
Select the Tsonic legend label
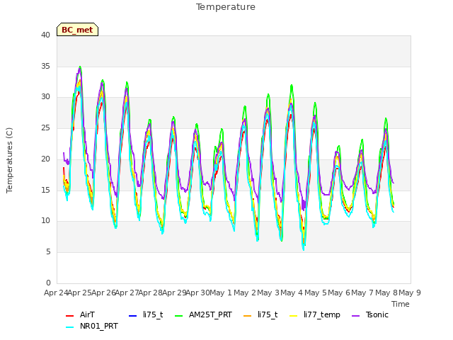coord(377,314)
